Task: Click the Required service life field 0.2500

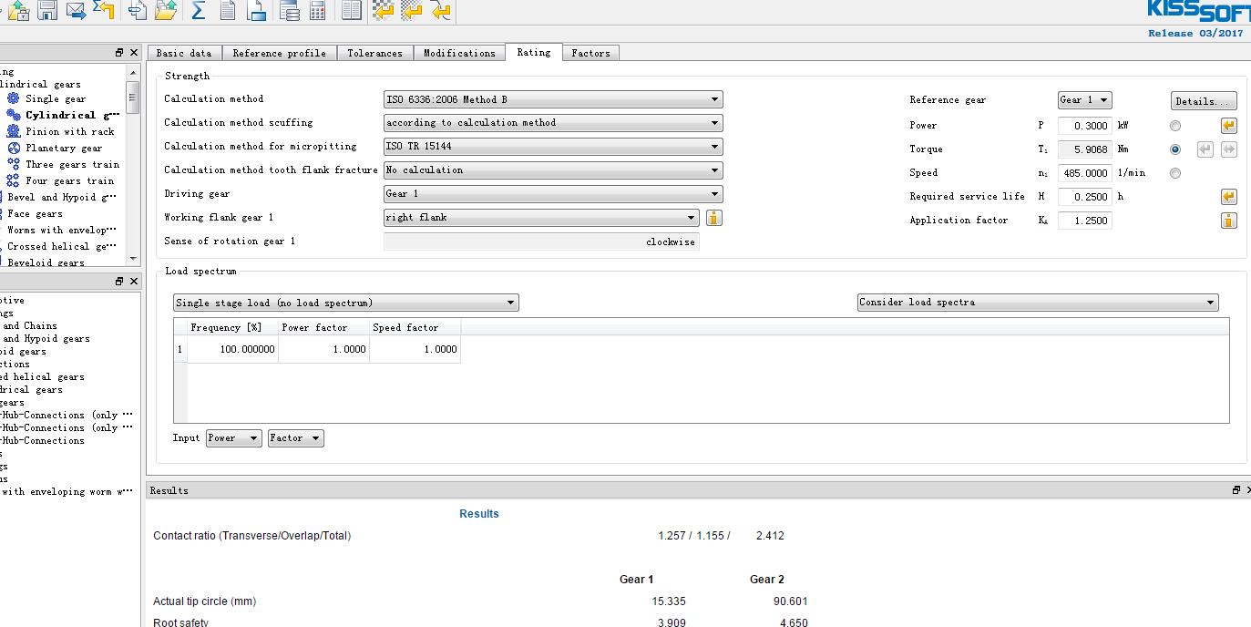Action: [x=1085, y=197]
